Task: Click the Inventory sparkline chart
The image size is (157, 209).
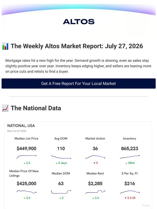Action: [130, 157]
